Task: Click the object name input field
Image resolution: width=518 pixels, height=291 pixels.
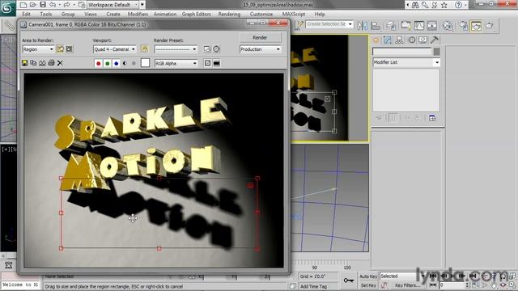Action: click(402, 52)
